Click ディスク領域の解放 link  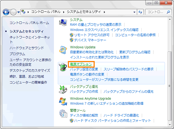[84, 115]
